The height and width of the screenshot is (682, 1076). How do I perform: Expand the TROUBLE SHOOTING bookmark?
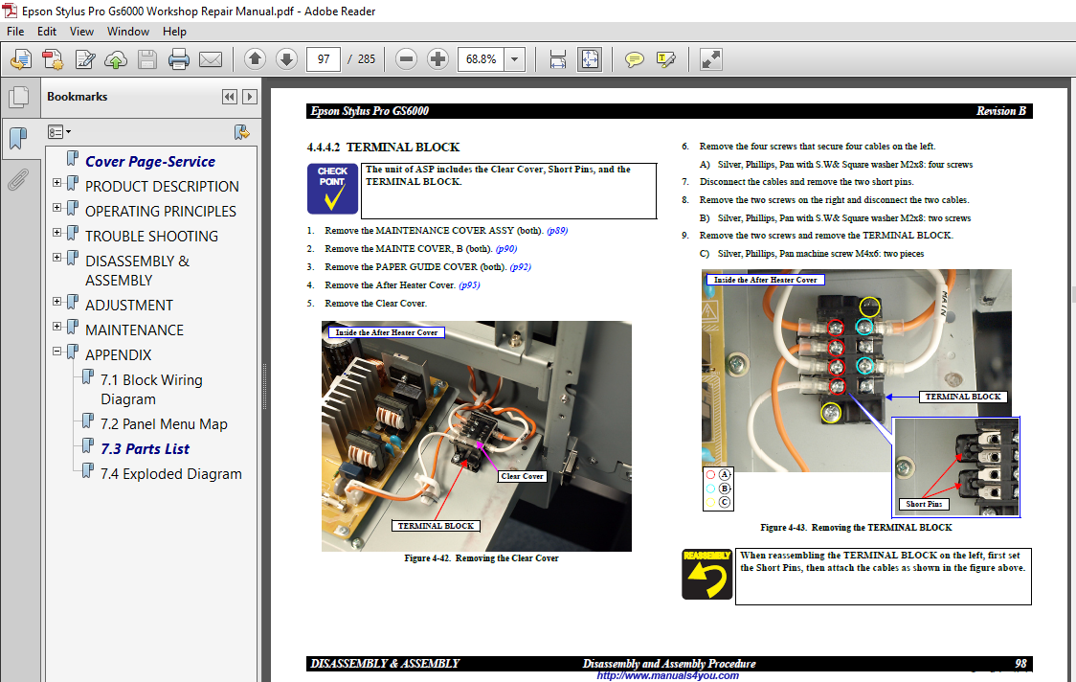(56, 232)
